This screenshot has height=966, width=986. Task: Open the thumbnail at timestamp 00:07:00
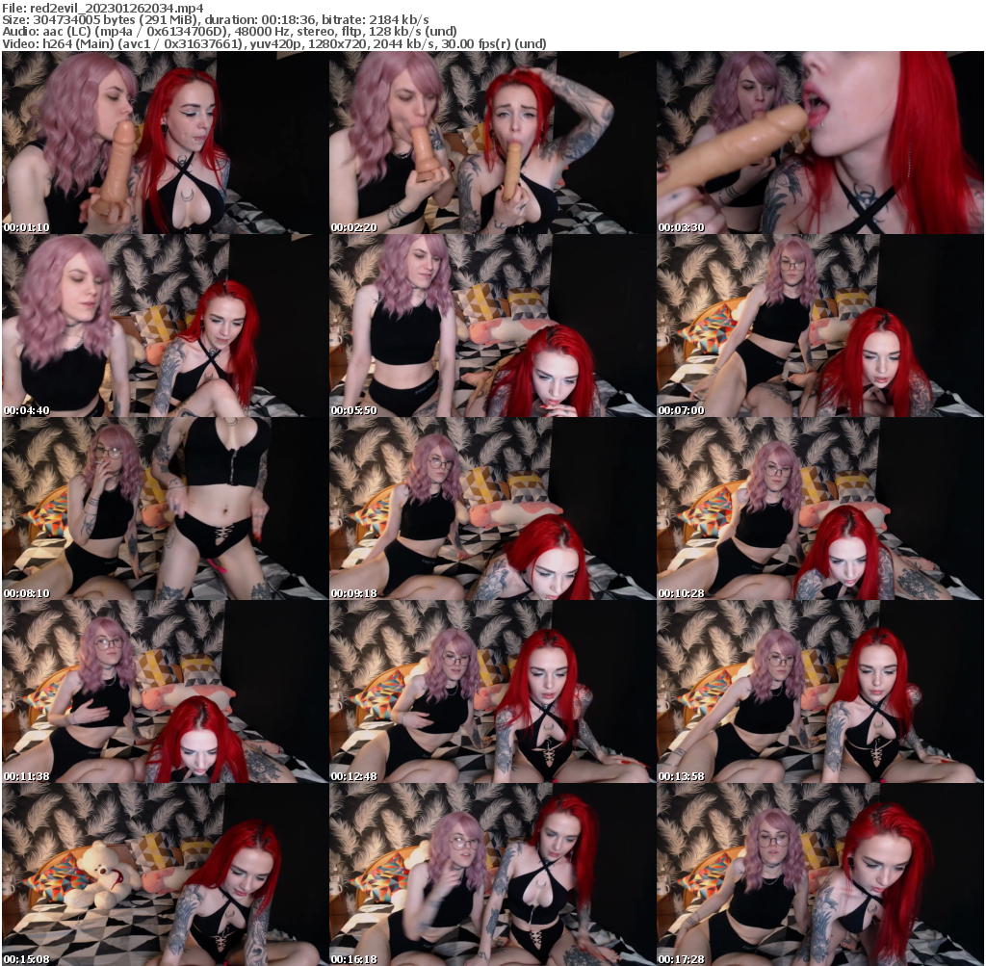point(820,324)
